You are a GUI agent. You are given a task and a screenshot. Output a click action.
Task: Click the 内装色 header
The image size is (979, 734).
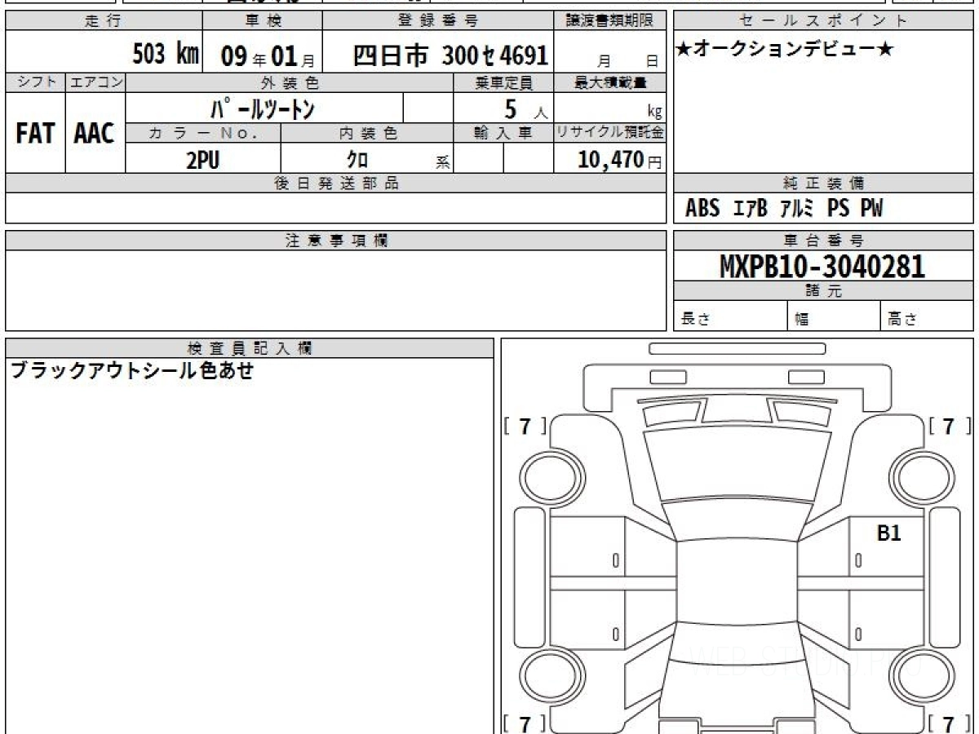pos(368,133)
